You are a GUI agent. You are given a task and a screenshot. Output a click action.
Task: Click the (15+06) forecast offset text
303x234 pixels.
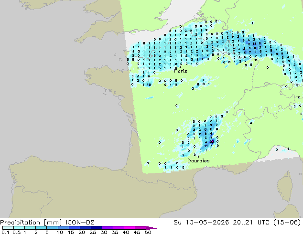[x=287, y=223]
